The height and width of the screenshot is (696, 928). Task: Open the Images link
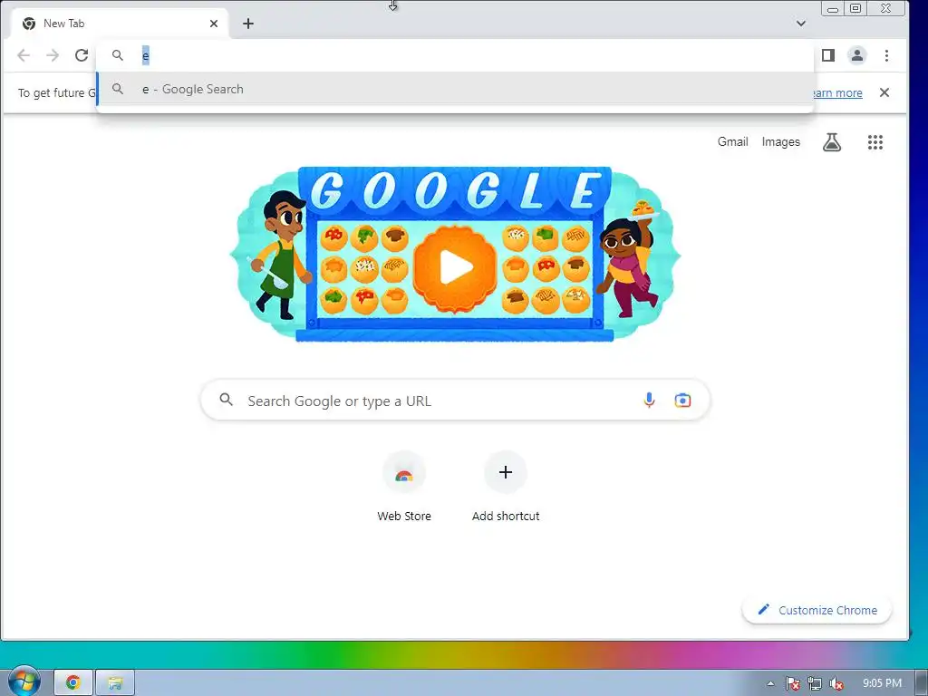pyautogui.click(x=780, y=142)
